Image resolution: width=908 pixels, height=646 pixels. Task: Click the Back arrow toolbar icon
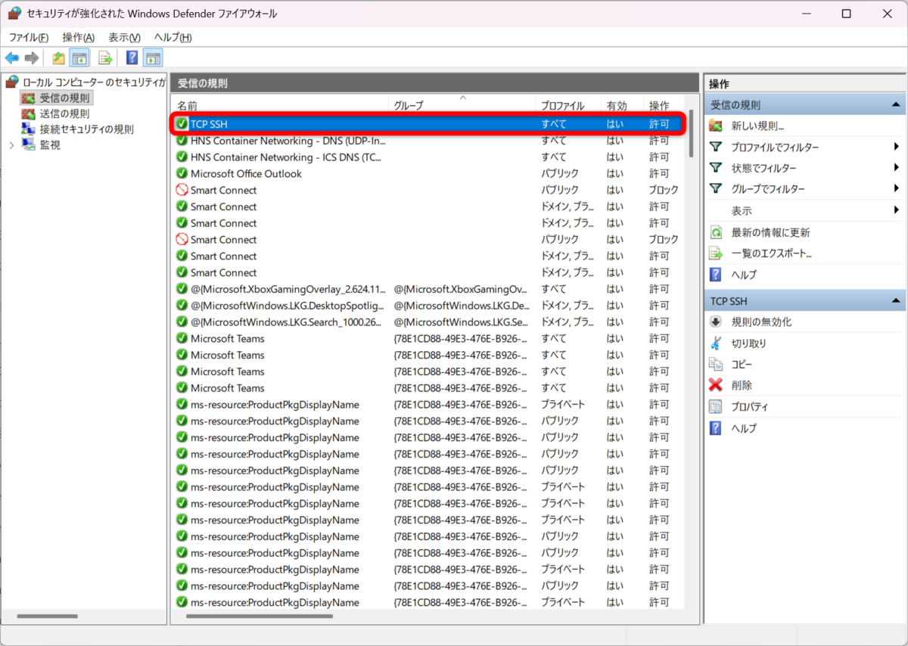click(12, 57)
